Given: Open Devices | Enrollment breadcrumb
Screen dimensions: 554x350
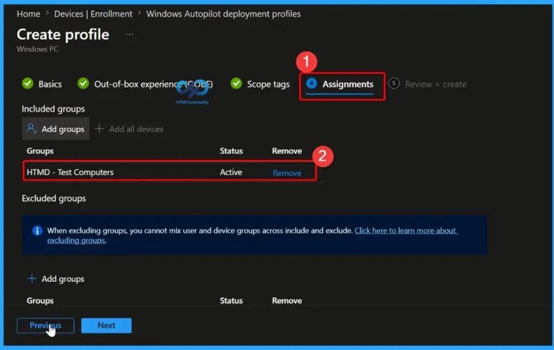Looking at the screenshot, I should 93,14.
